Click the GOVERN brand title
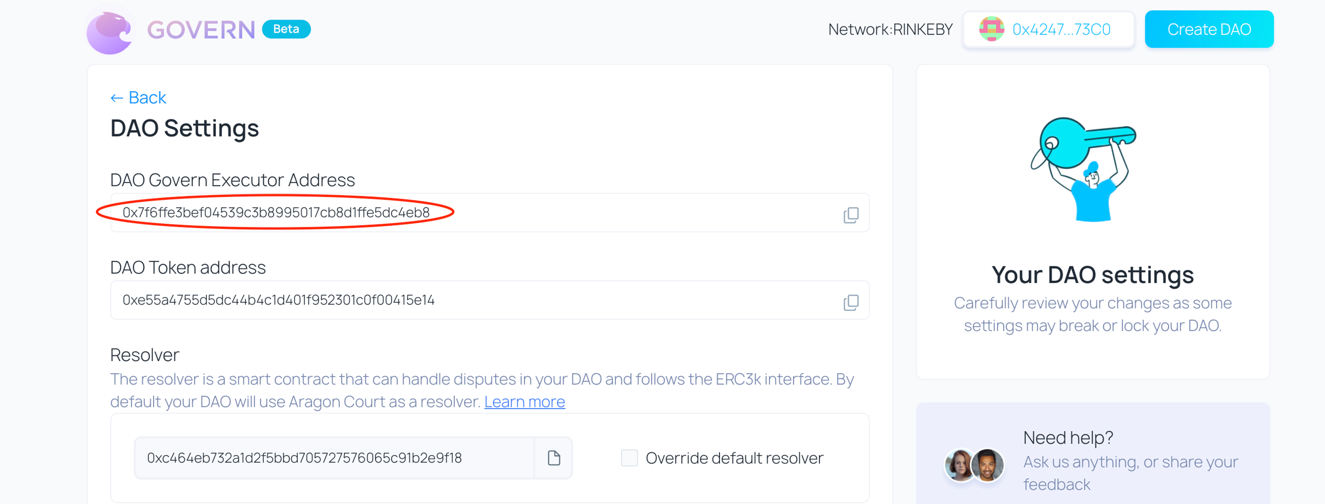This screenshot has height=504, width=1325. click(201, 30)
